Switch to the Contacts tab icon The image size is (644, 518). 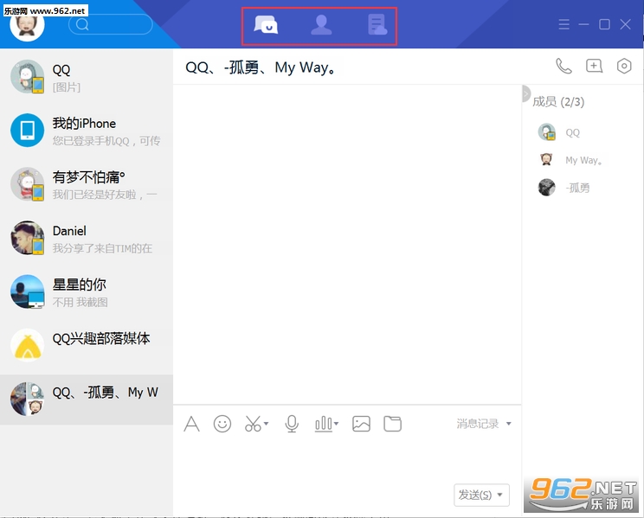(x=321, y=25)
